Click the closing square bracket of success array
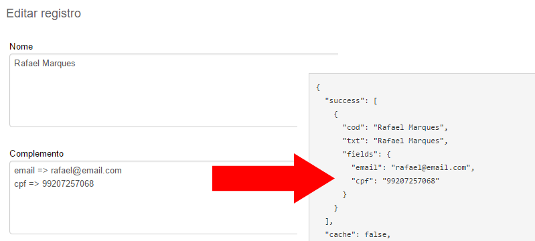This screenshot has height=241, width=535. [329, 221]
